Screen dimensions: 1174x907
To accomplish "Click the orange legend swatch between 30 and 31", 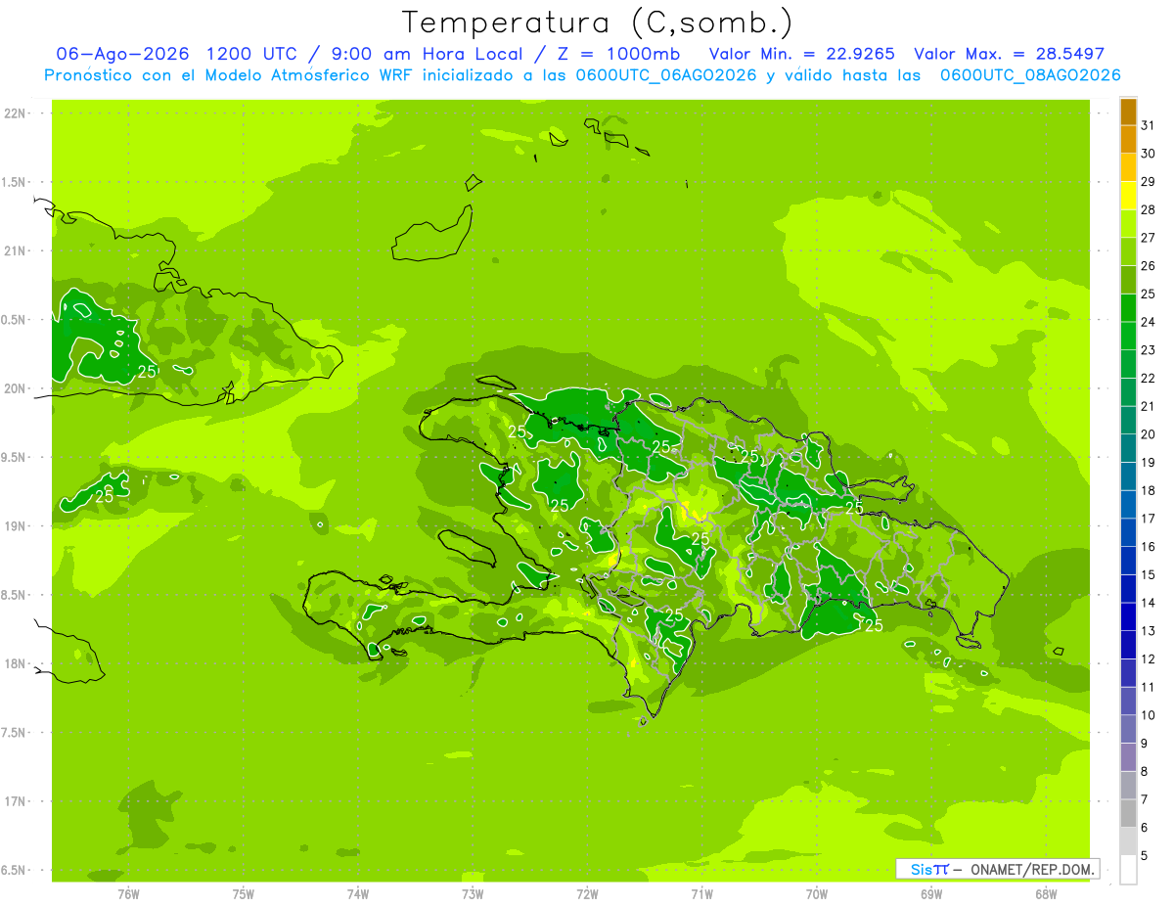I will click(1128, 140).
